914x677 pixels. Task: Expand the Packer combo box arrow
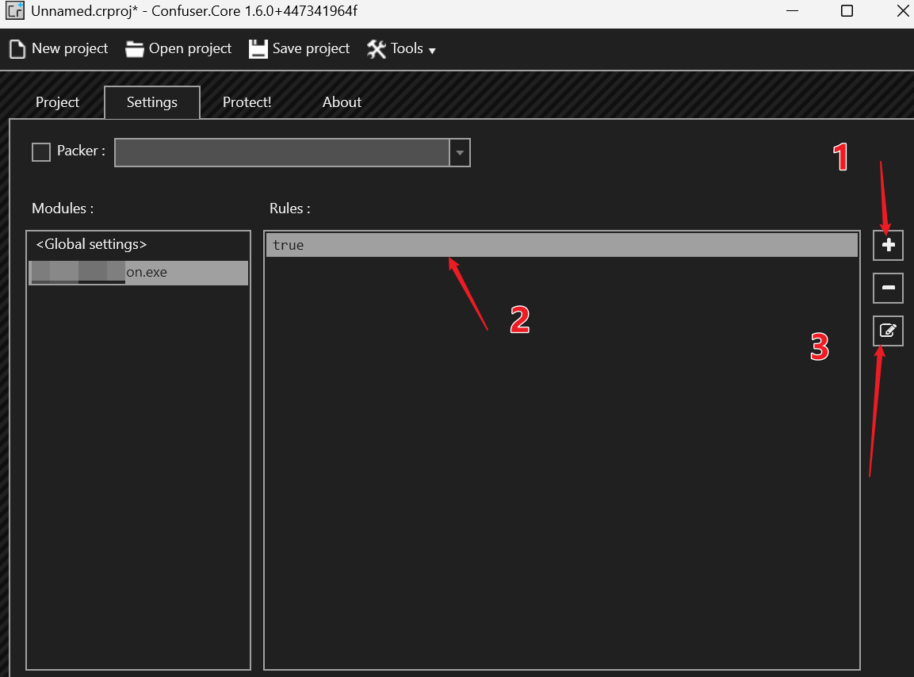click(x=460, y=153)
